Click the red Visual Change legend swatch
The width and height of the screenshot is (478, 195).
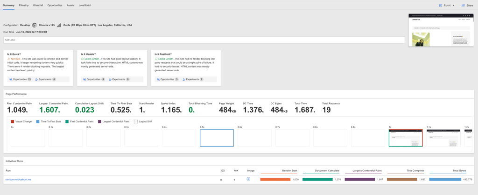click(12, 121)
